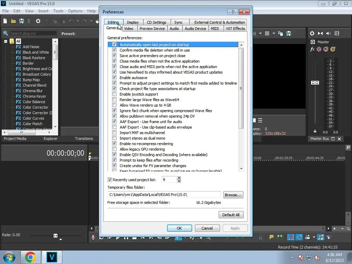Click the VEGAS Pro taskbar icon
The image size is (352, 264).
pyautogui.click(x=52, y=257)
